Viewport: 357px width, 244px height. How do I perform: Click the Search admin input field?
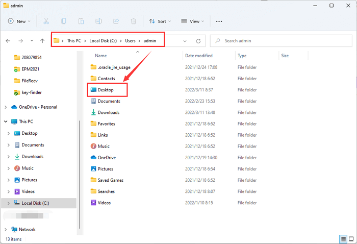tap(280, 41)
